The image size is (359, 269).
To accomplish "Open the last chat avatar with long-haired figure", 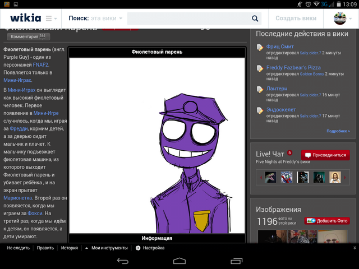I will click(335, 177).
